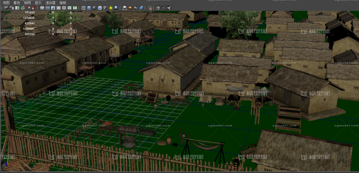The height and width of the screenshot is (173, 359).
Task: Open the 视图 menu
Action: click(6, 3)
